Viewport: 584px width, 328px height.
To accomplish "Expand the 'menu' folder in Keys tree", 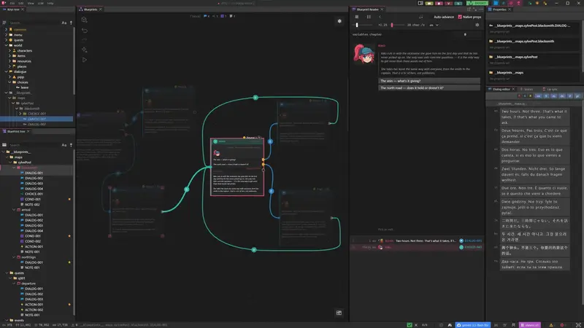I will pyautogui.click(x=7, y=34).
